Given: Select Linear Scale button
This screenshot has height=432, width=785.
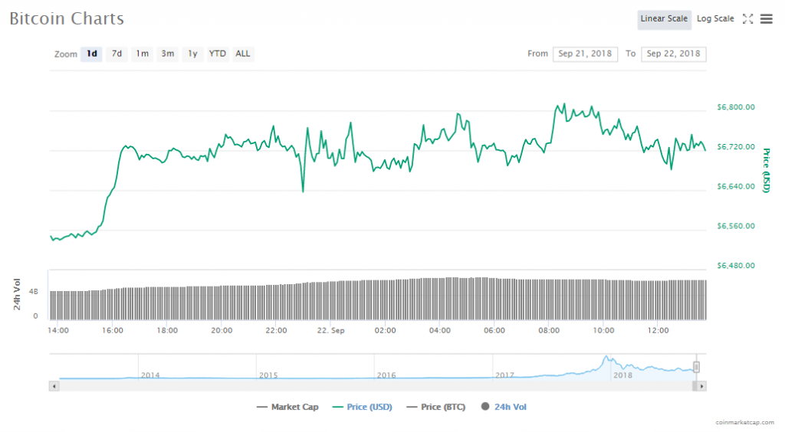Looking at the screenshot, I should point(664,19).
